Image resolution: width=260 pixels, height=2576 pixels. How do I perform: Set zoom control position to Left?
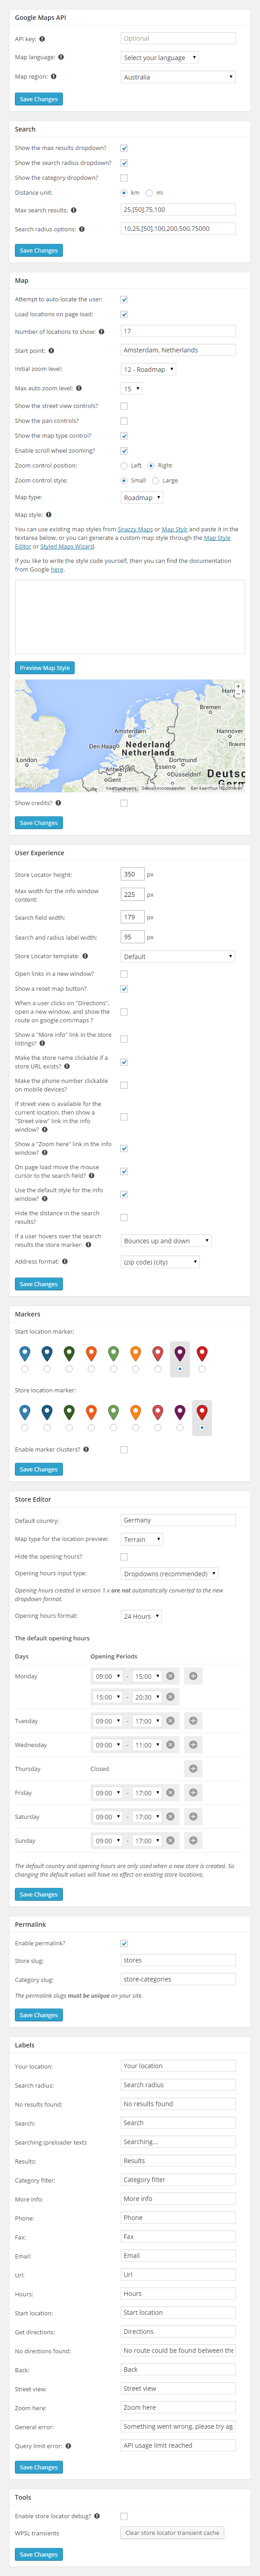(x=124, y=466)
